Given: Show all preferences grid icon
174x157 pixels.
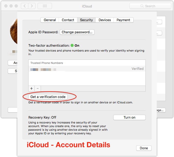Looking at the screenshot, I should (45, 6).
